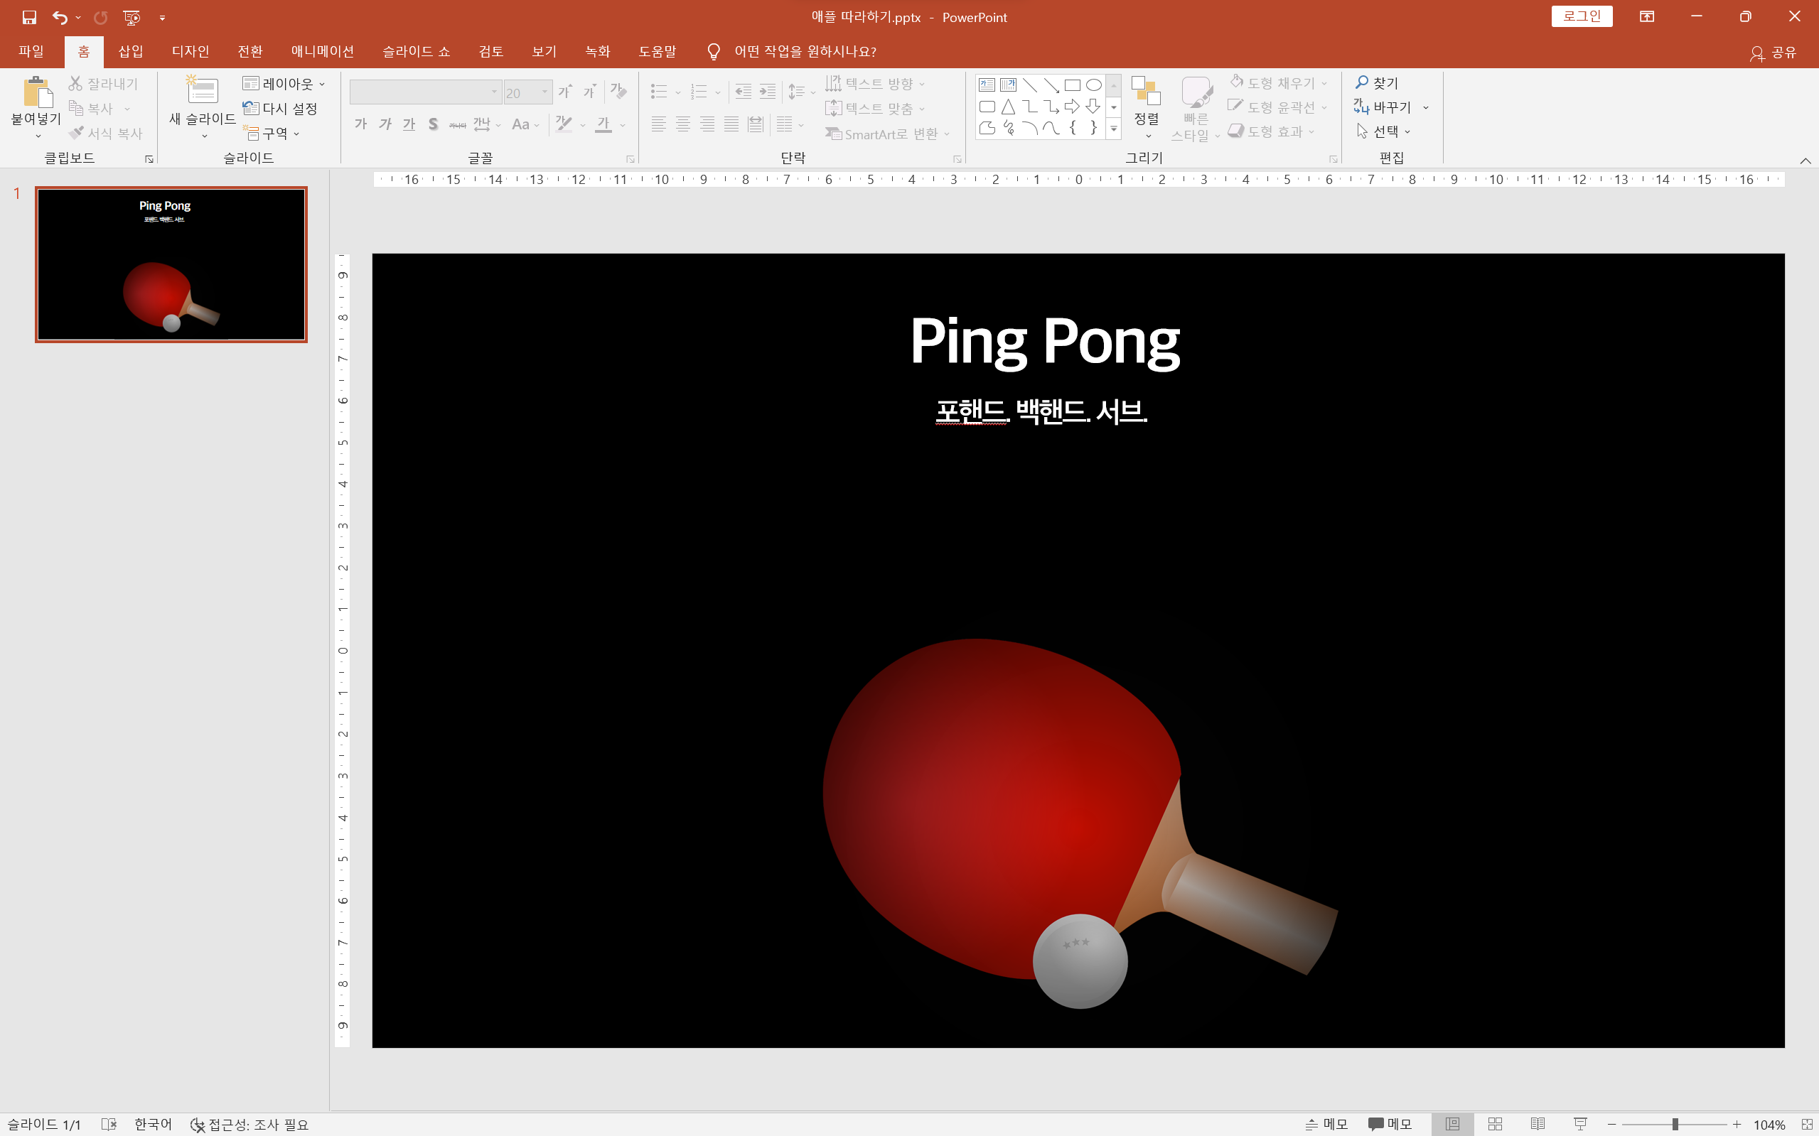1819x1136 pixels.
Task: Click the Login (로그인) button
Action: [x=1582, y=16]
